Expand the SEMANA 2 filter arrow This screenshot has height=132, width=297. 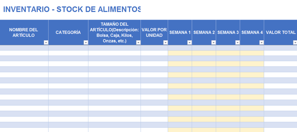click(x=214, y=43)
